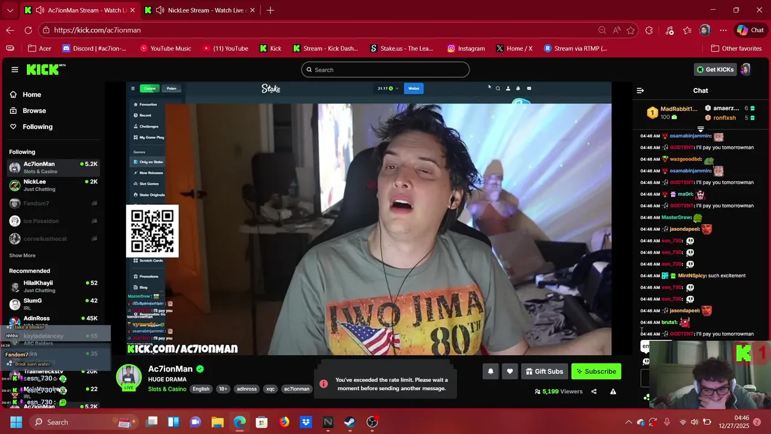This screenshot has width=771, height=434.
Task: Click the Windows Start button
Action: (16, 422)
